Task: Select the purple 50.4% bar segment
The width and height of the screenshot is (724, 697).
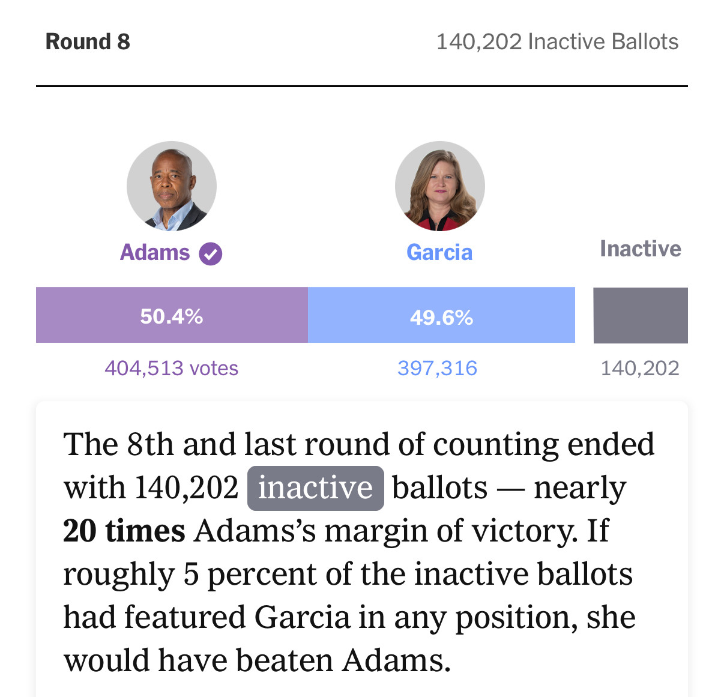Action: pos(172,315)
